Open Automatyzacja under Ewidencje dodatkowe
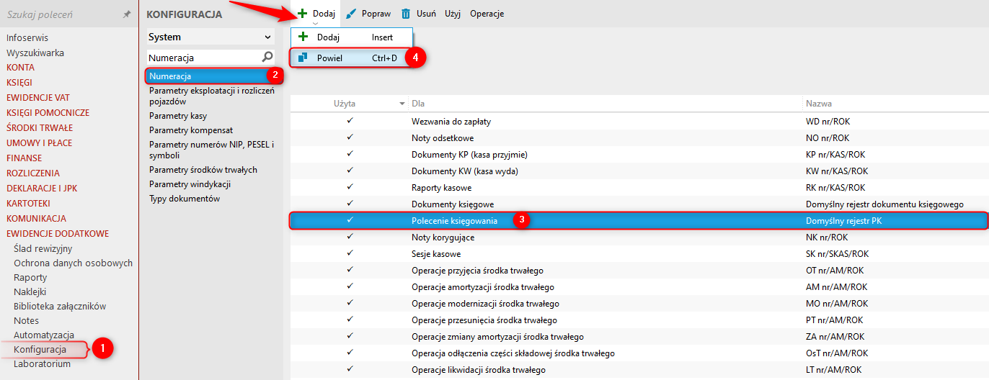The image size is (989, 380). (x=44, y=335)
